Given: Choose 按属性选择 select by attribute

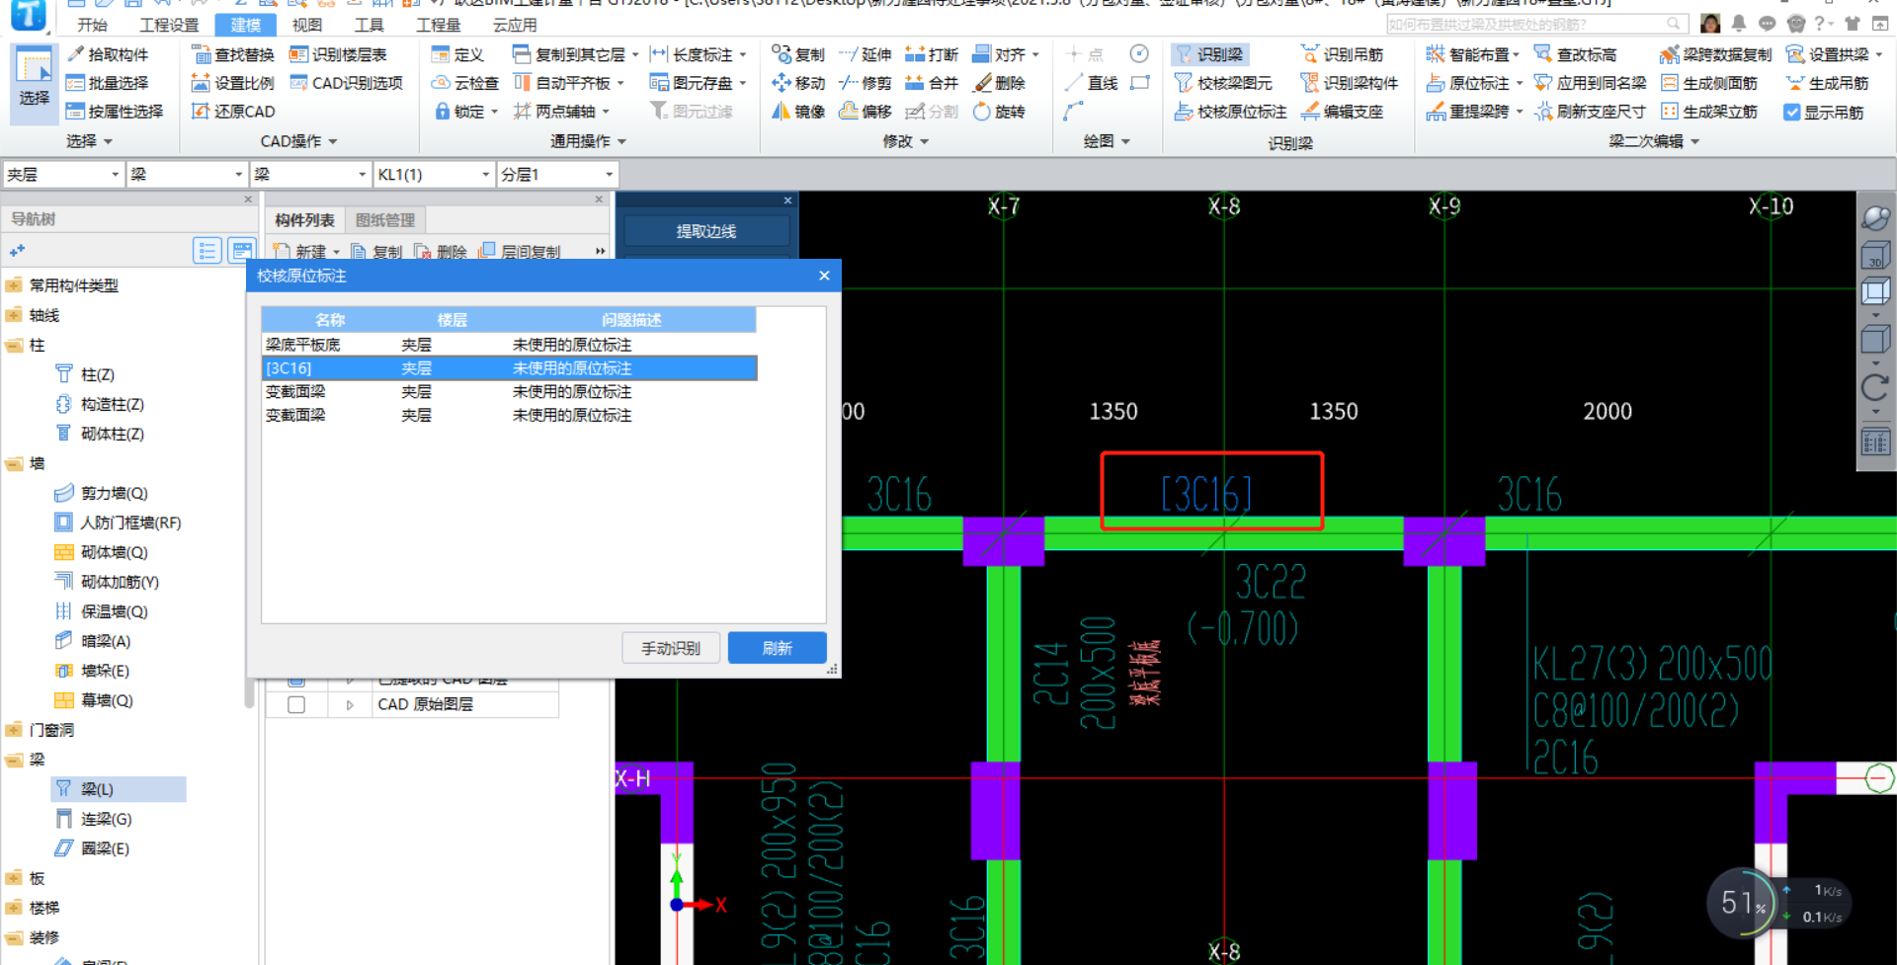Looking at the screenshot, I should 114,112.
